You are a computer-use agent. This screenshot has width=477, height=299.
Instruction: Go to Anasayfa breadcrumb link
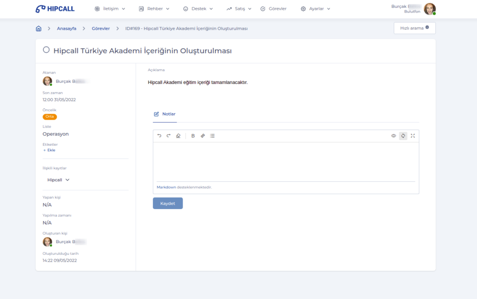(67, 28)
